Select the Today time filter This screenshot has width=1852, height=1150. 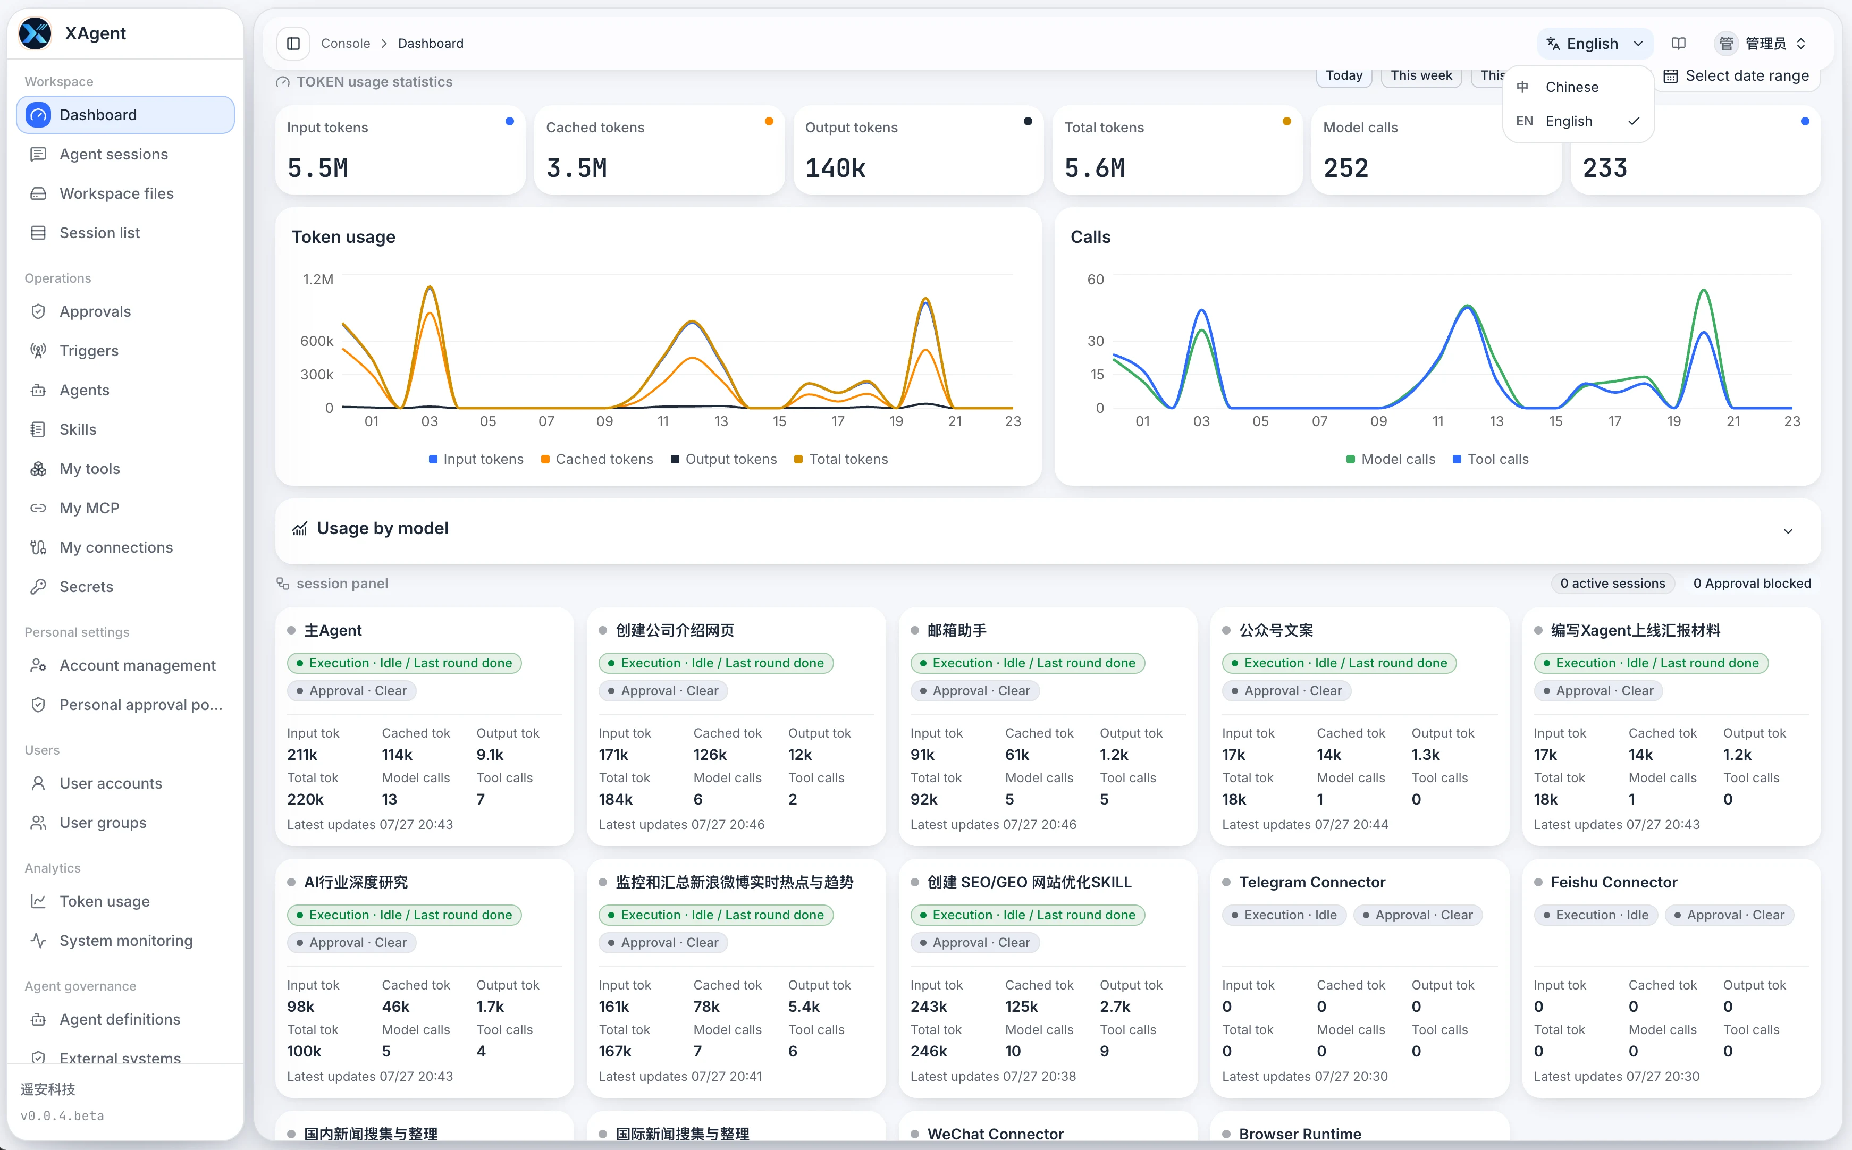pos(1344,75)
